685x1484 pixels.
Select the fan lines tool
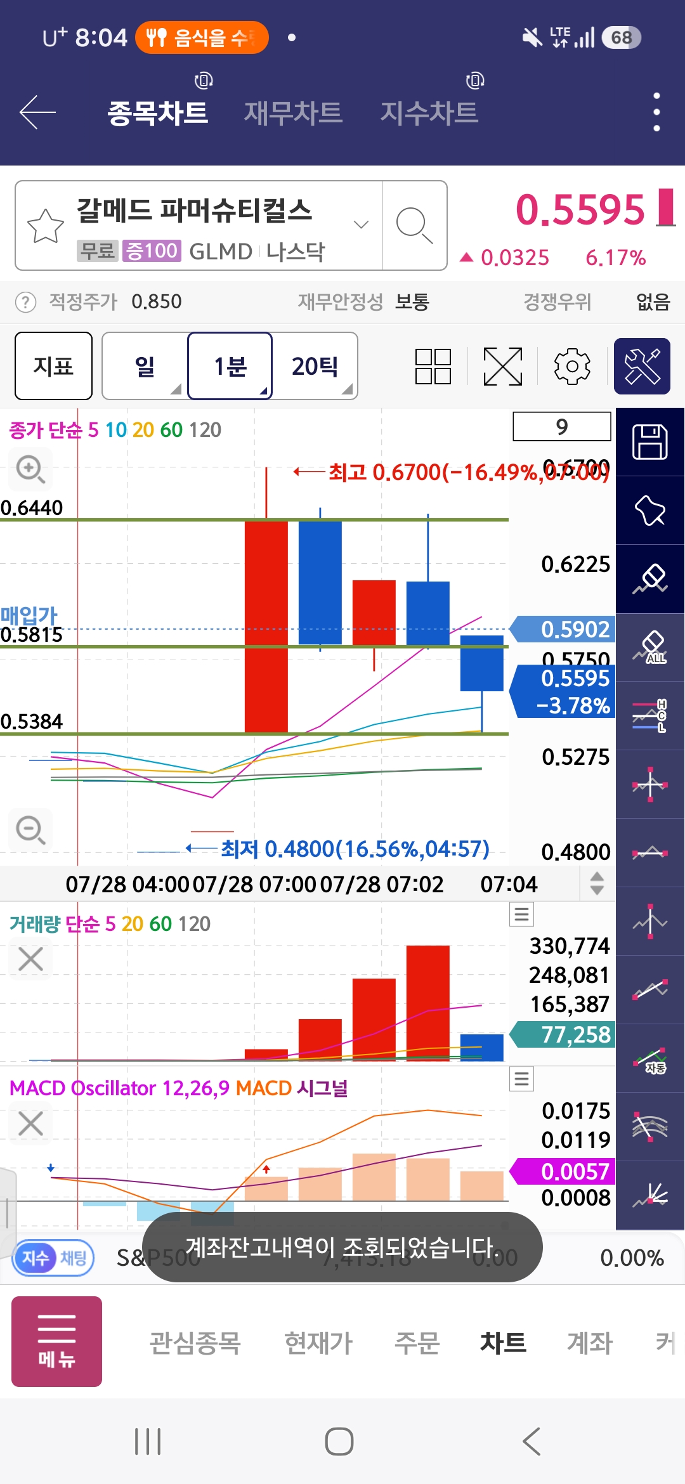pos(650,1195)
